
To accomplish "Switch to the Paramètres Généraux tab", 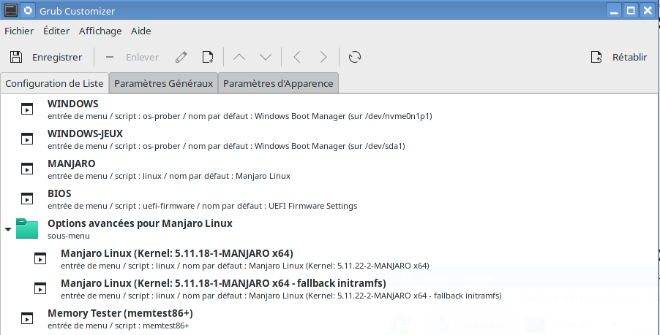I will coord(163,83).
